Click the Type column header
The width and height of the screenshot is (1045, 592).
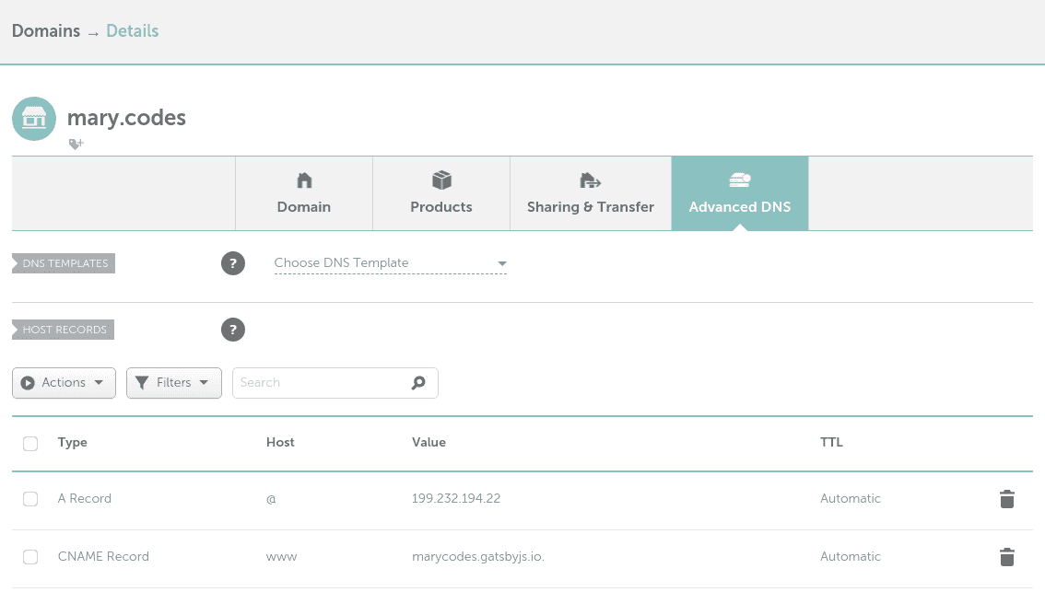click(x=73, y=442)
